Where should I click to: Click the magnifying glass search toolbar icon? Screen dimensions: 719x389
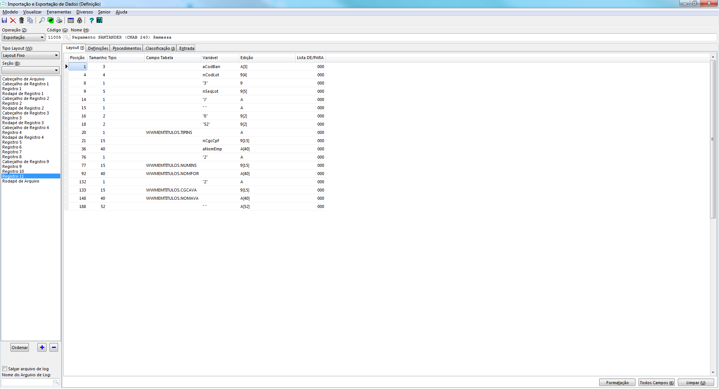point(42,21)
